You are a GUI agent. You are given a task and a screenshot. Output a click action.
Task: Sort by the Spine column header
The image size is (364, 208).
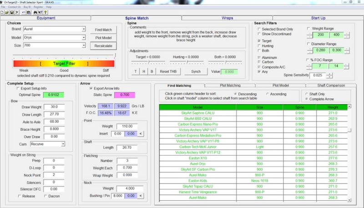click(299, 107)
